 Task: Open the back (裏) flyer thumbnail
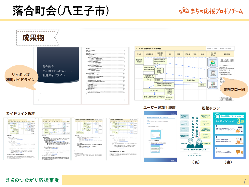[x=229, y=136]
